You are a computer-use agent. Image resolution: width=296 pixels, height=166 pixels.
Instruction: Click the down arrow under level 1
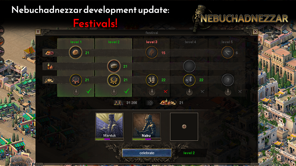click(x=76, y=91)
